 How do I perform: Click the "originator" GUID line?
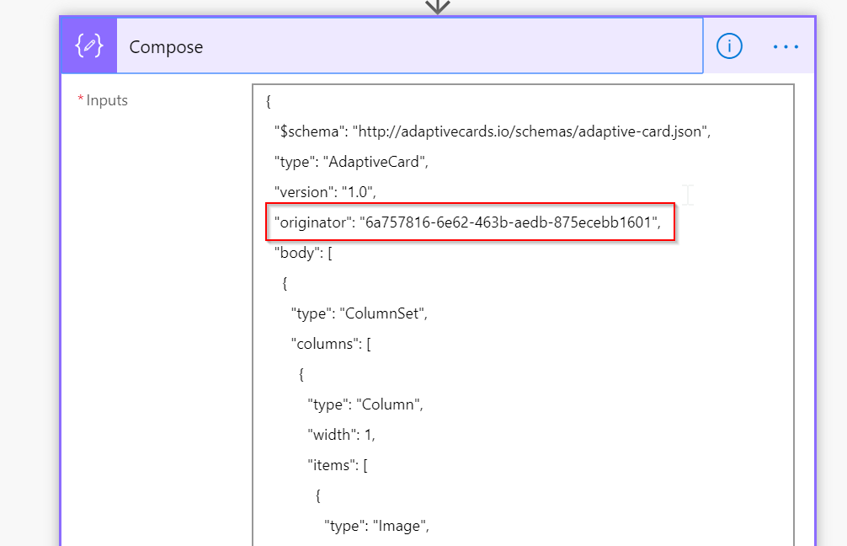coord(467,222)
